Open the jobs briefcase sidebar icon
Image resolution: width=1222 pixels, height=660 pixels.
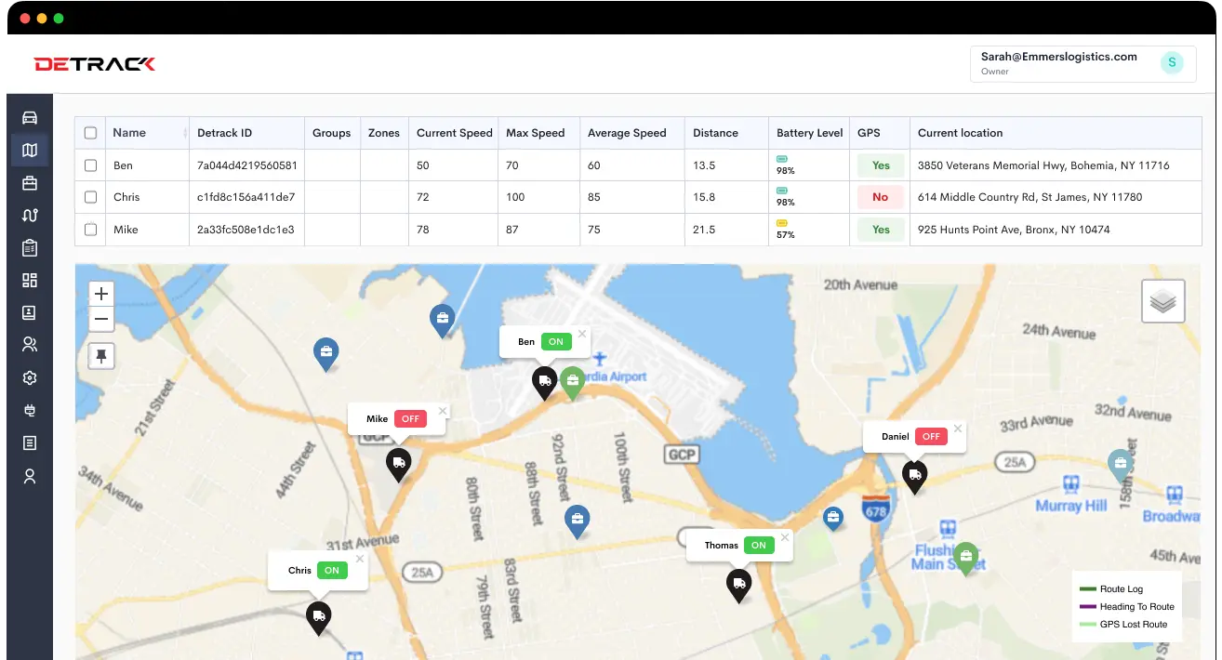(30, 182)
